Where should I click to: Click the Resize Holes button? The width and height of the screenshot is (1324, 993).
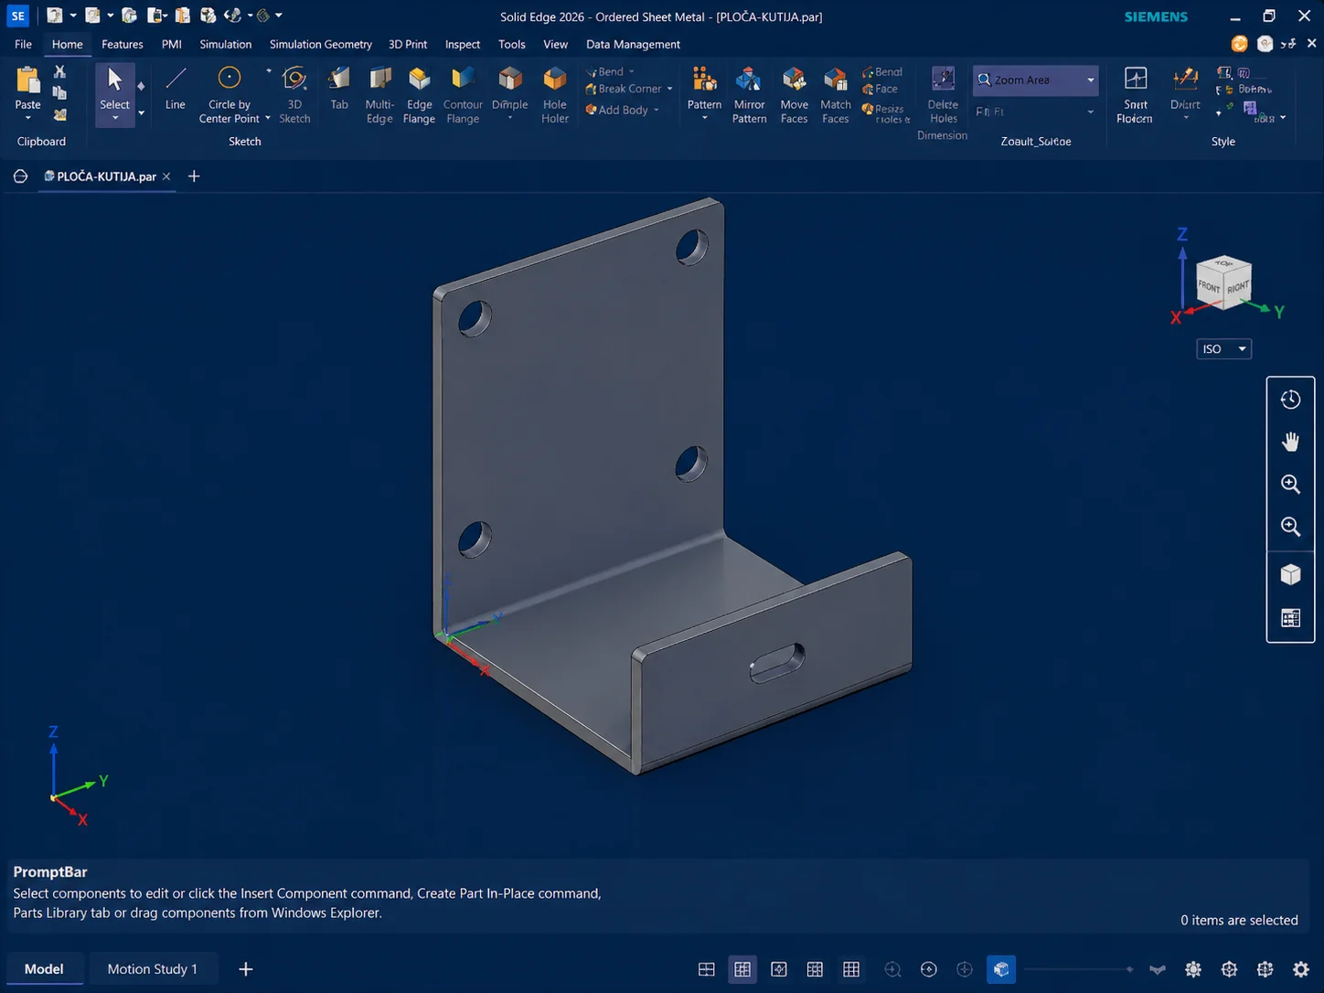[x=886, y=113]
